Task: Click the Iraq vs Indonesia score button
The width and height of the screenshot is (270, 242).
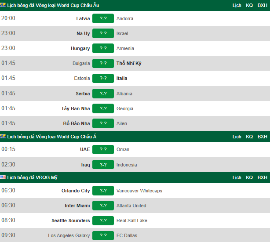Action: click(x=103, y=165)
